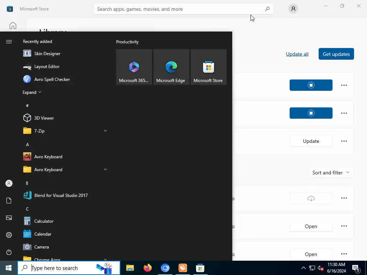Select the A letter header

tap(27, 144)
